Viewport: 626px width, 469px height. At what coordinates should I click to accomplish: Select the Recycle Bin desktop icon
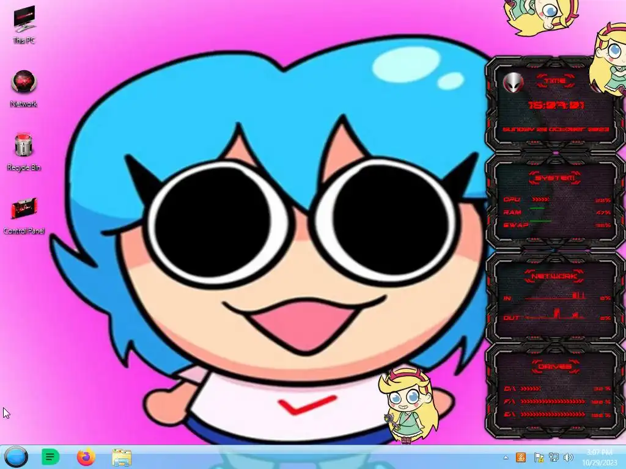coord(24,152)
